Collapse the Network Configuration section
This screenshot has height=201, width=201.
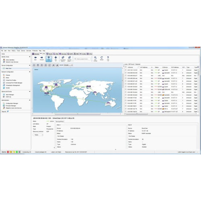point(30,72)
